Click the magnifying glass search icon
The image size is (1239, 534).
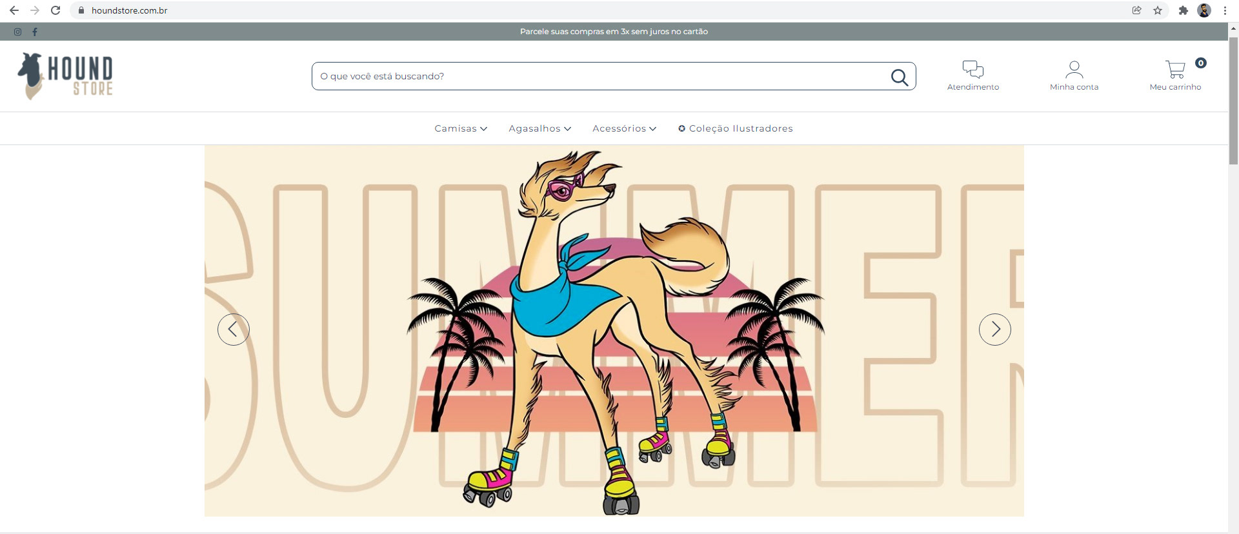tap(900, 77)
